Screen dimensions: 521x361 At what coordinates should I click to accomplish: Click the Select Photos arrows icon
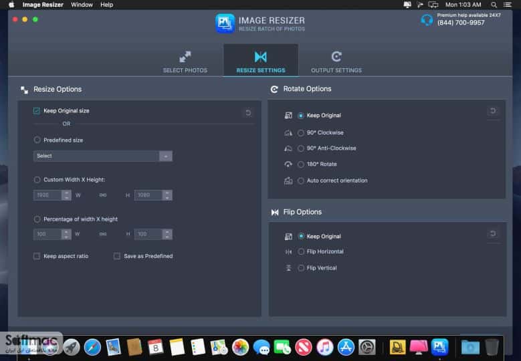(x=185, y=57)
